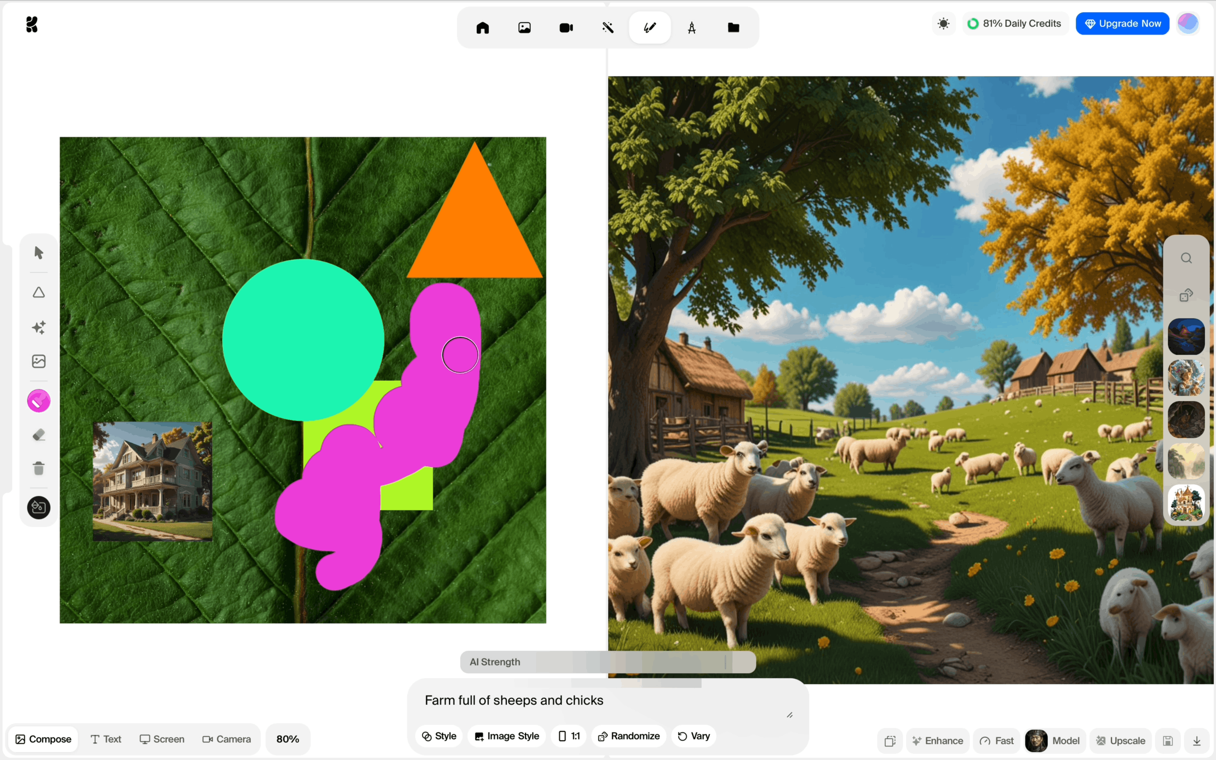Screen dimensions: 1216x760
Task: Switch to the Camera tab
Action: [227, 739]
